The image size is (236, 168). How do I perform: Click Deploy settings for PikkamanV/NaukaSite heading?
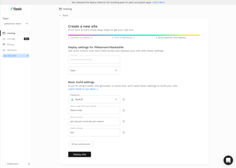[x=96, y=47]
